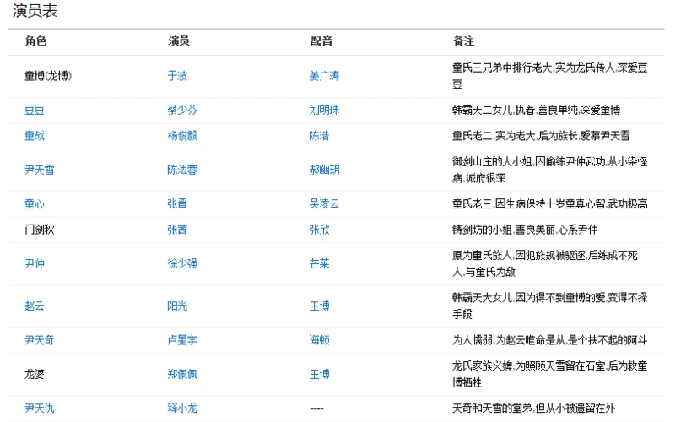Click actress 张茜 link
697x422 pixels.
coord(177,229)
